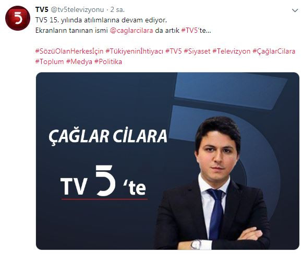Click the @tv5televizyonu handle

tap(77, 10)
